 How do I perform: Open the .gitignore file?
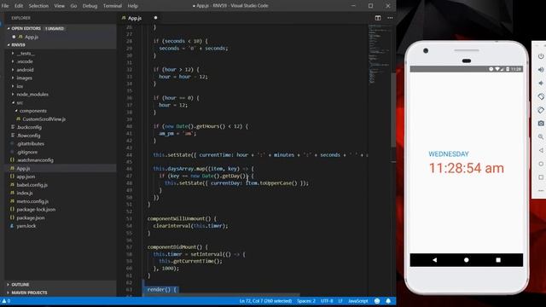pyautogui.click(x=27, y=152)
